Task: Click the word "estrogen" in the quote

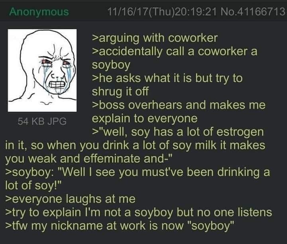Action: (x=240, y=132)
